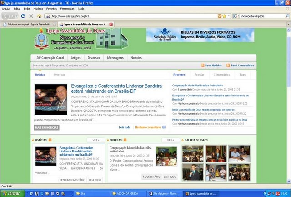Click the Leia tudo link in featured post
The image size is (291, 197).
tap(125, 127)
